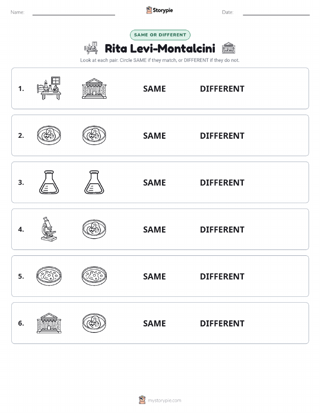Click the microscope icon in row 4
Image resolution: width=320 pixels, height=413 pixels.
coord(49,229)
